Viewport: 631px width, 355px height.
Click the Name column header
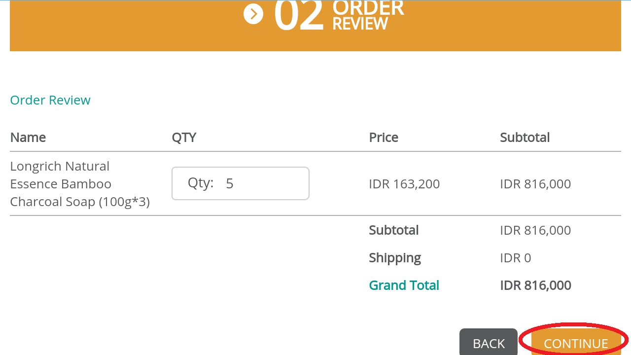pyautogui.click(x=28, y=138)
